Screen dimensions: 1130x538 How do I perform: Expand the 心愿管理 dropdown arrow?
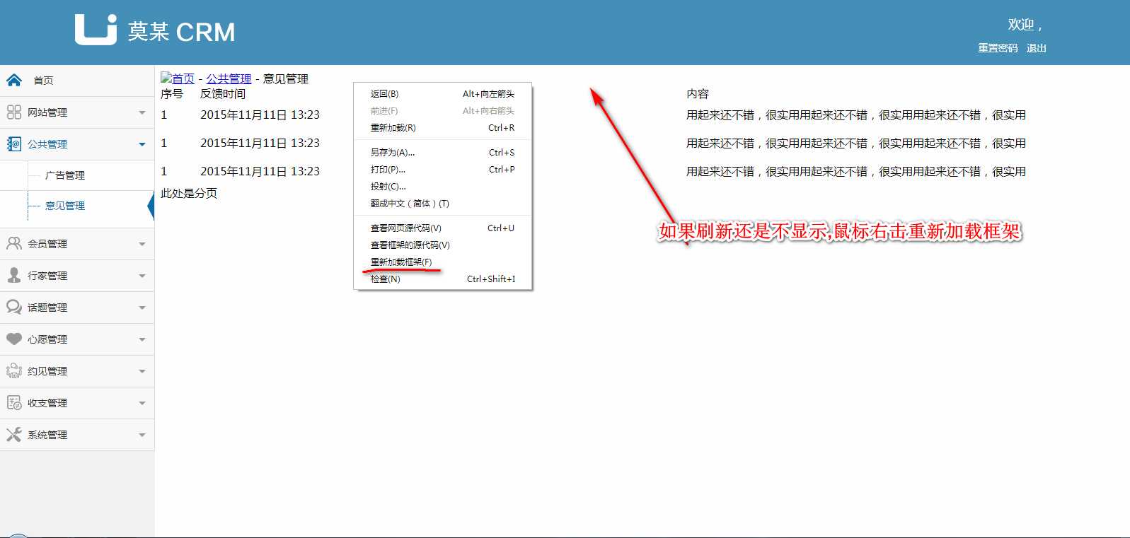(x=142, y=339)
